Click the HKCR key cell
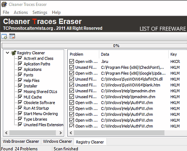The width and height of the screenshot is (187, 151). (x=175, y=62)
